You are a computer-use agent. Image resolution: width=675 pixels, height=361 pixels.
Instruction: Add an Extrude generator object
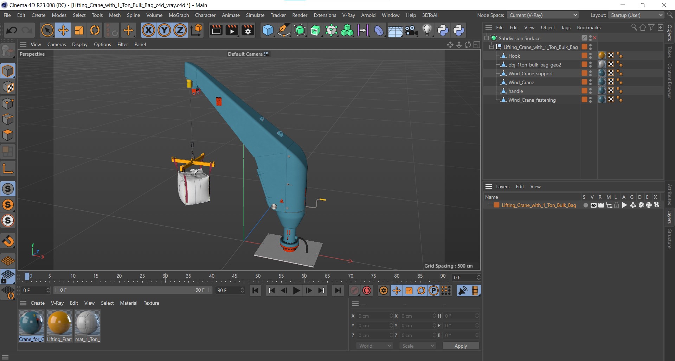315,30
